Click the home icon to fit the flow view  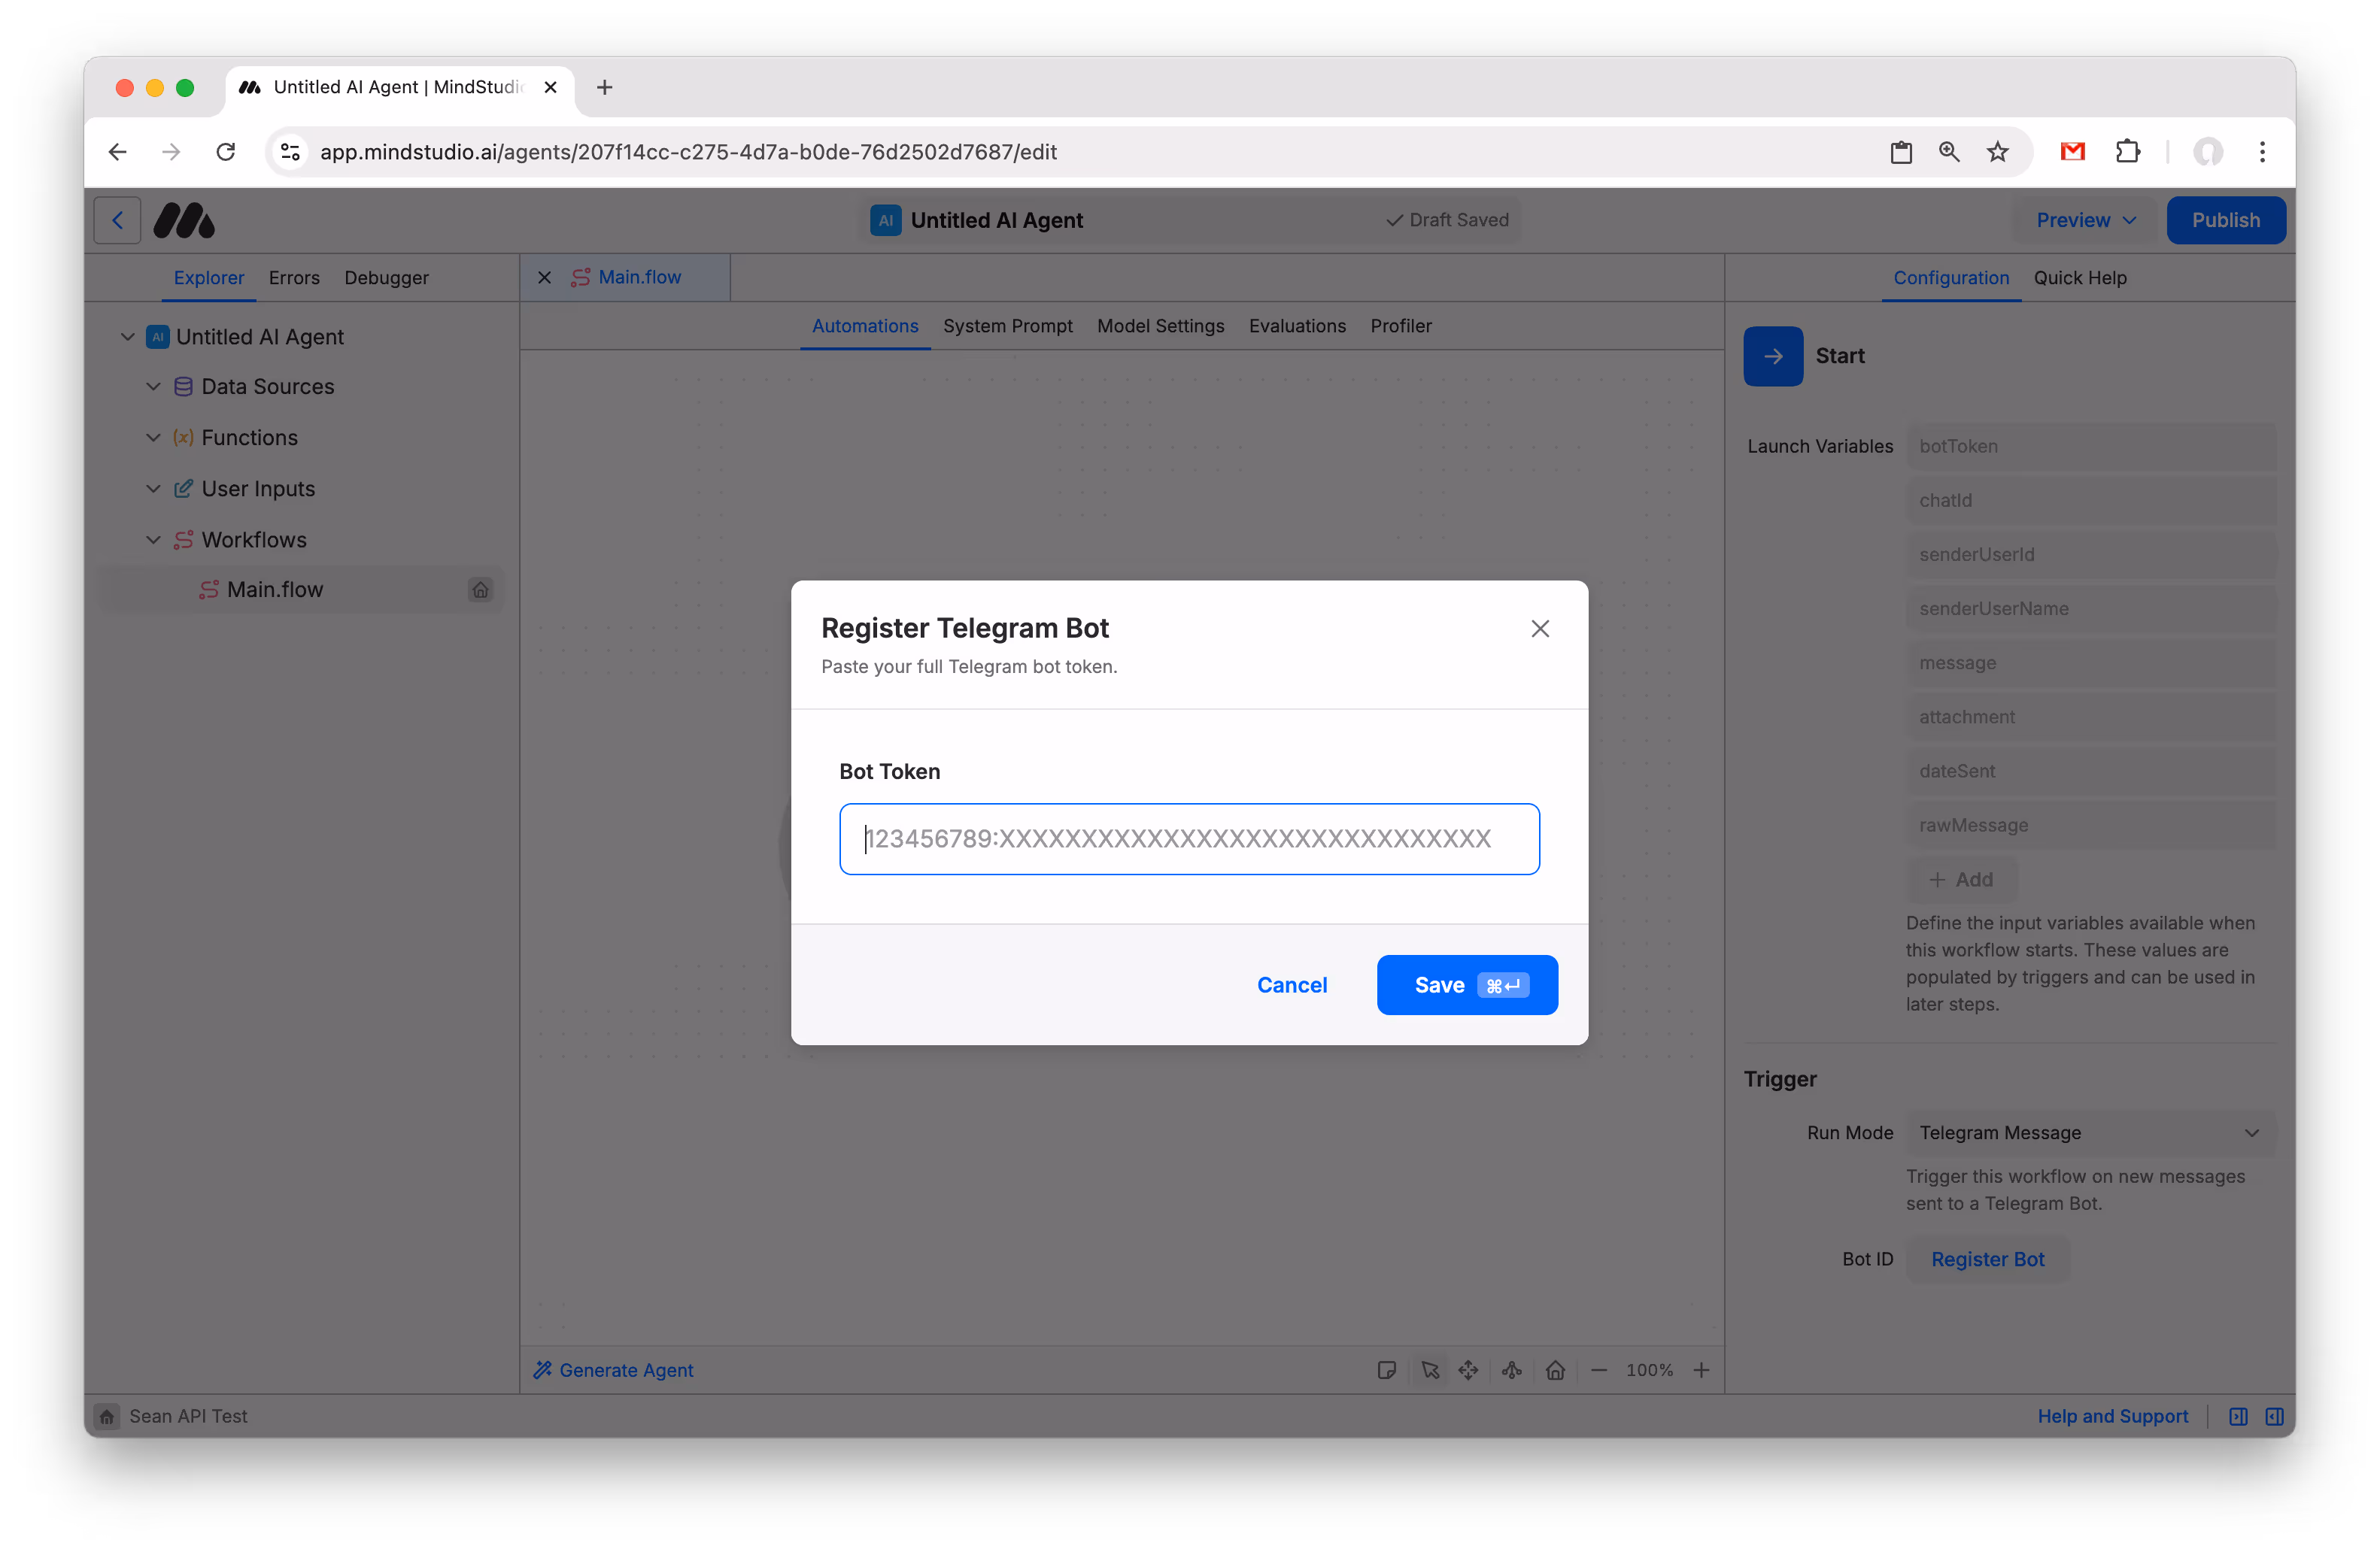1555,1370
